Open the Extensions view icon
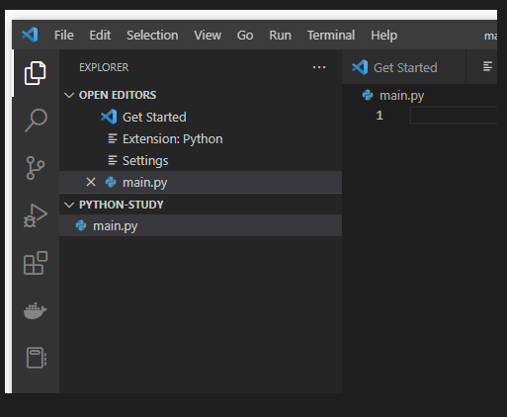 (x=36, y=263)
